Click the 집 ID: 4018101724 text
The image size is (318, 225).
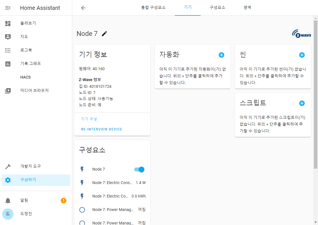(x=95, y=86)
